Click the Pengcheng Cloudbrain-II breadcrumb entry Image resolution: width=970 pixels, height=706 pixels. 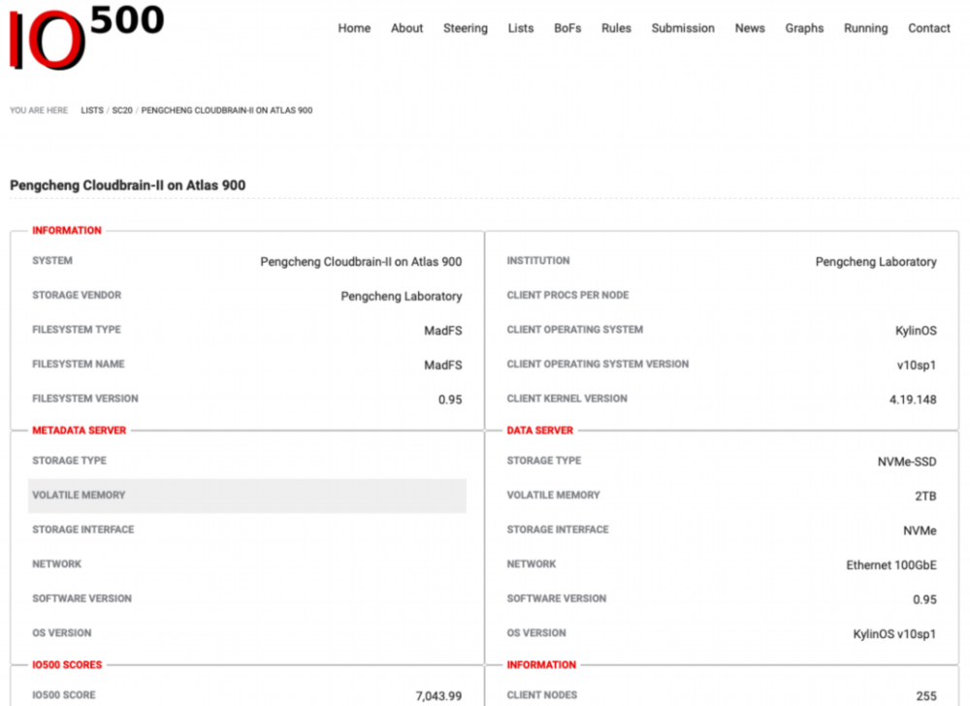click(227, 111)
